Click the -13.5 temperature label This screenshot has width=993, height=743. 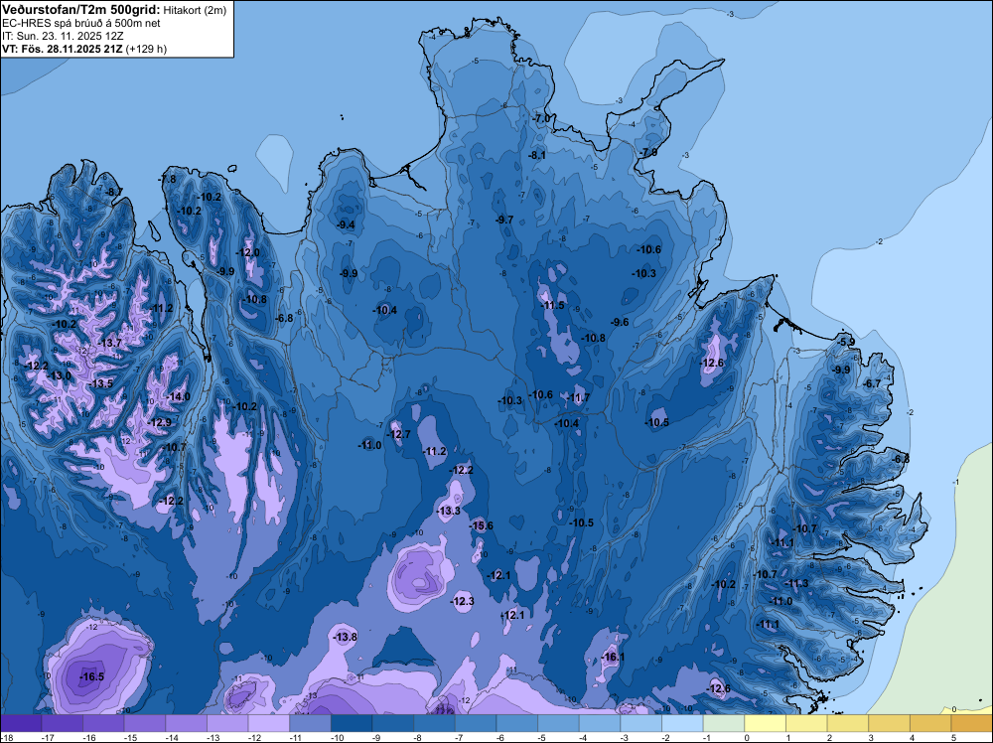click(x=101, y=383)
